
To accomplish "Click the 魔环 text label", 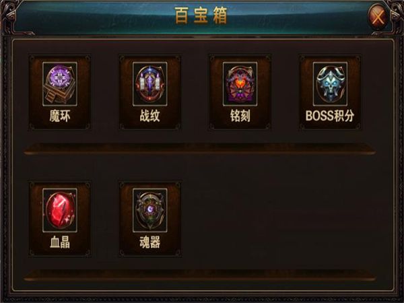I will tap(60, 116).
